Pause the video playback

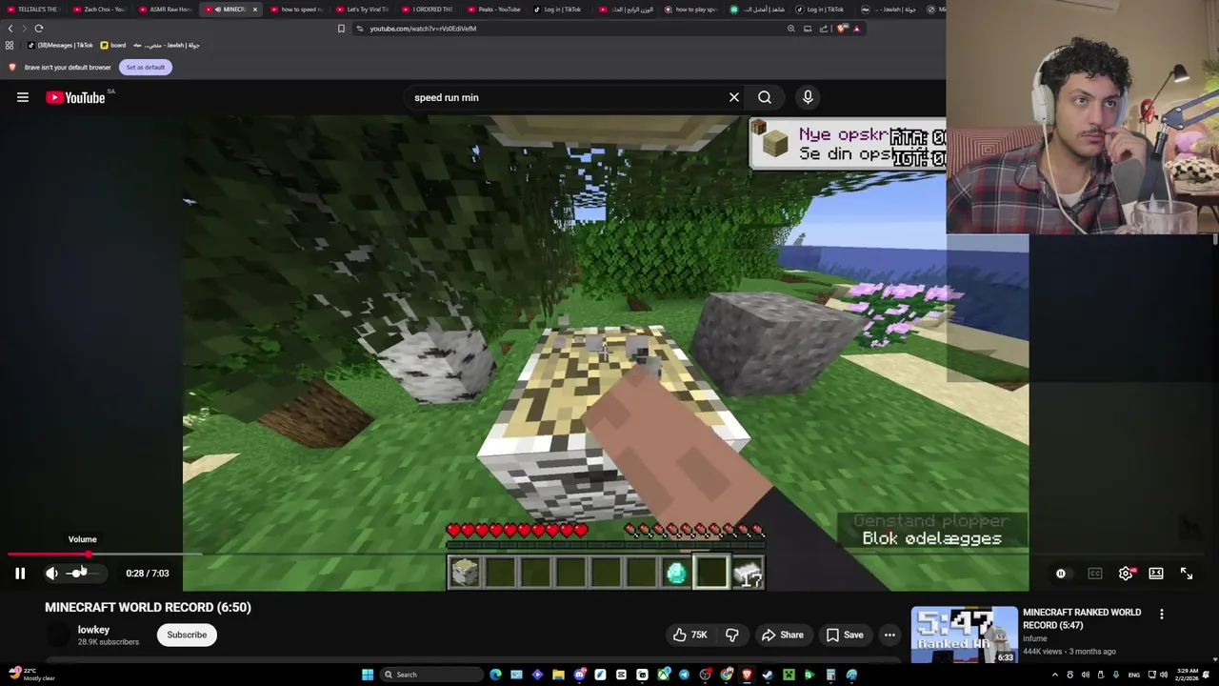tap(20, 574)
